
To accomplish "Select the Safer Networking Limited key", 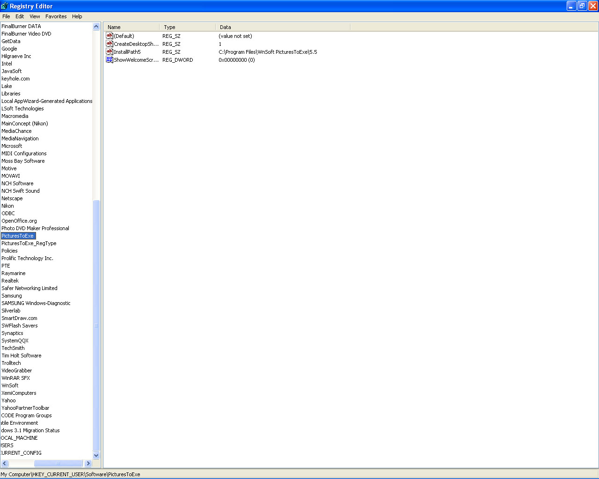I will pyautogui.click(x=29, y=288).
